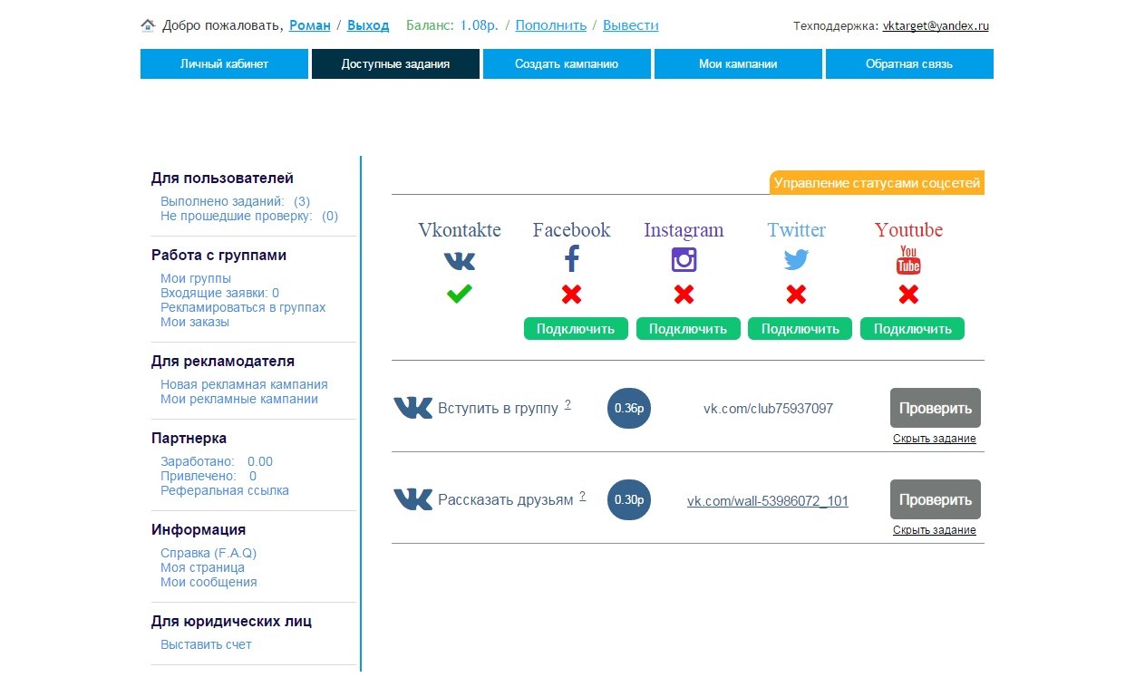Viewport: 1145px width, 677px height.
Task: Log out via the Выход link
Action: (x=368, y=25)
